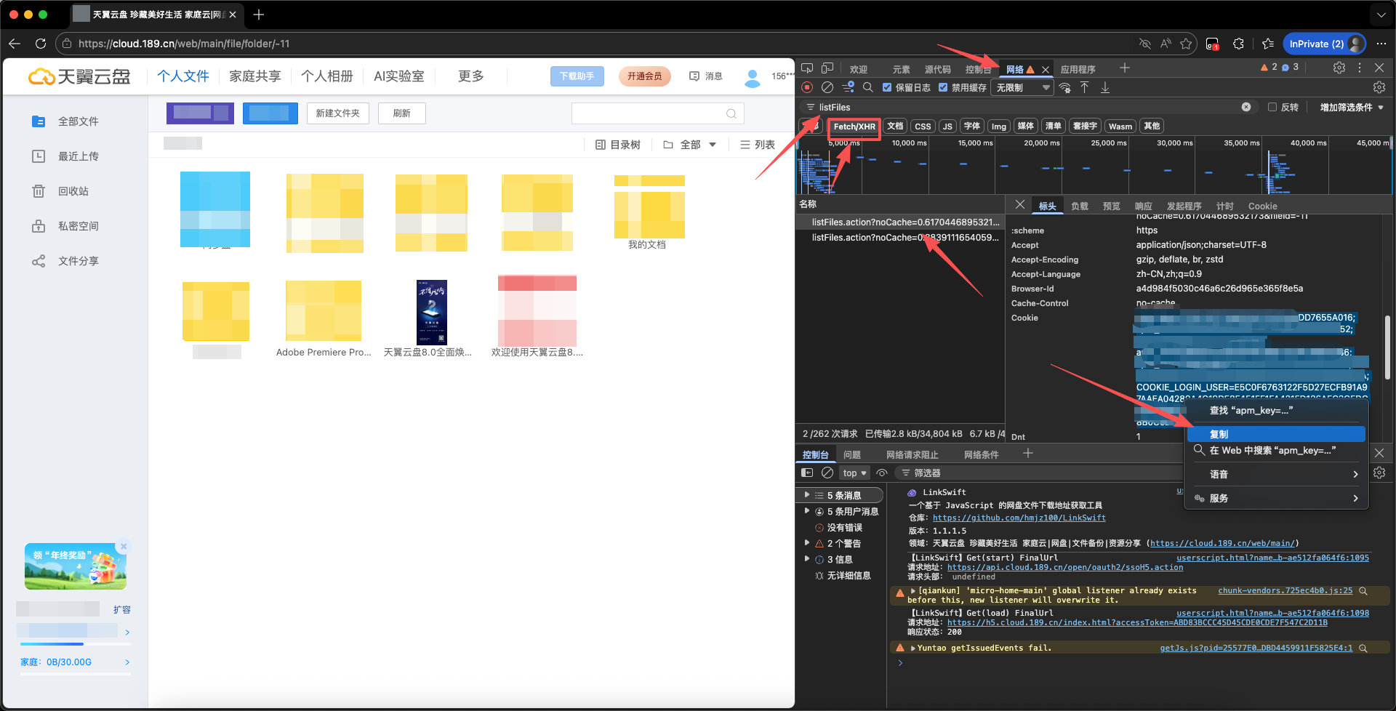Open network search magnifier icon
The height and width of the screenshot is (711, 1396).
[x=867, y=87]
